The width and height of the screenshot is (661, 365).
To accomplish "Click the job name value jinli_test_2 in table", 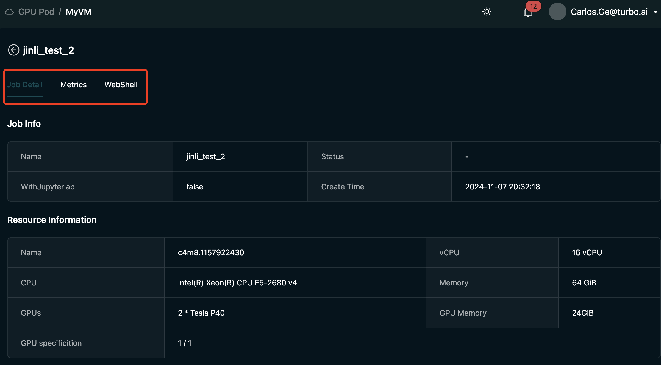I will point(205,156).
